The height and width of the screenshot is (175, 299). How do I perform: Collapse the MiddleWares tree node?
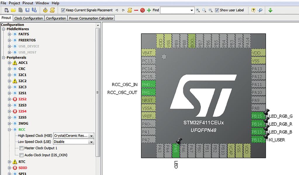coord(4,29)
